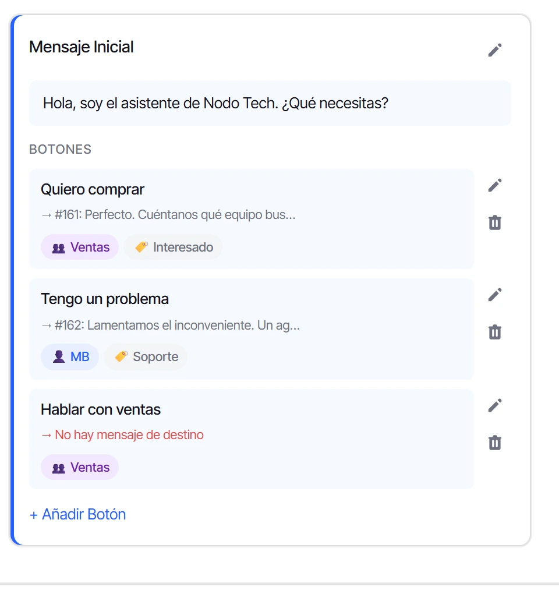Click the label icon beside Interesado

coord(141,247)
